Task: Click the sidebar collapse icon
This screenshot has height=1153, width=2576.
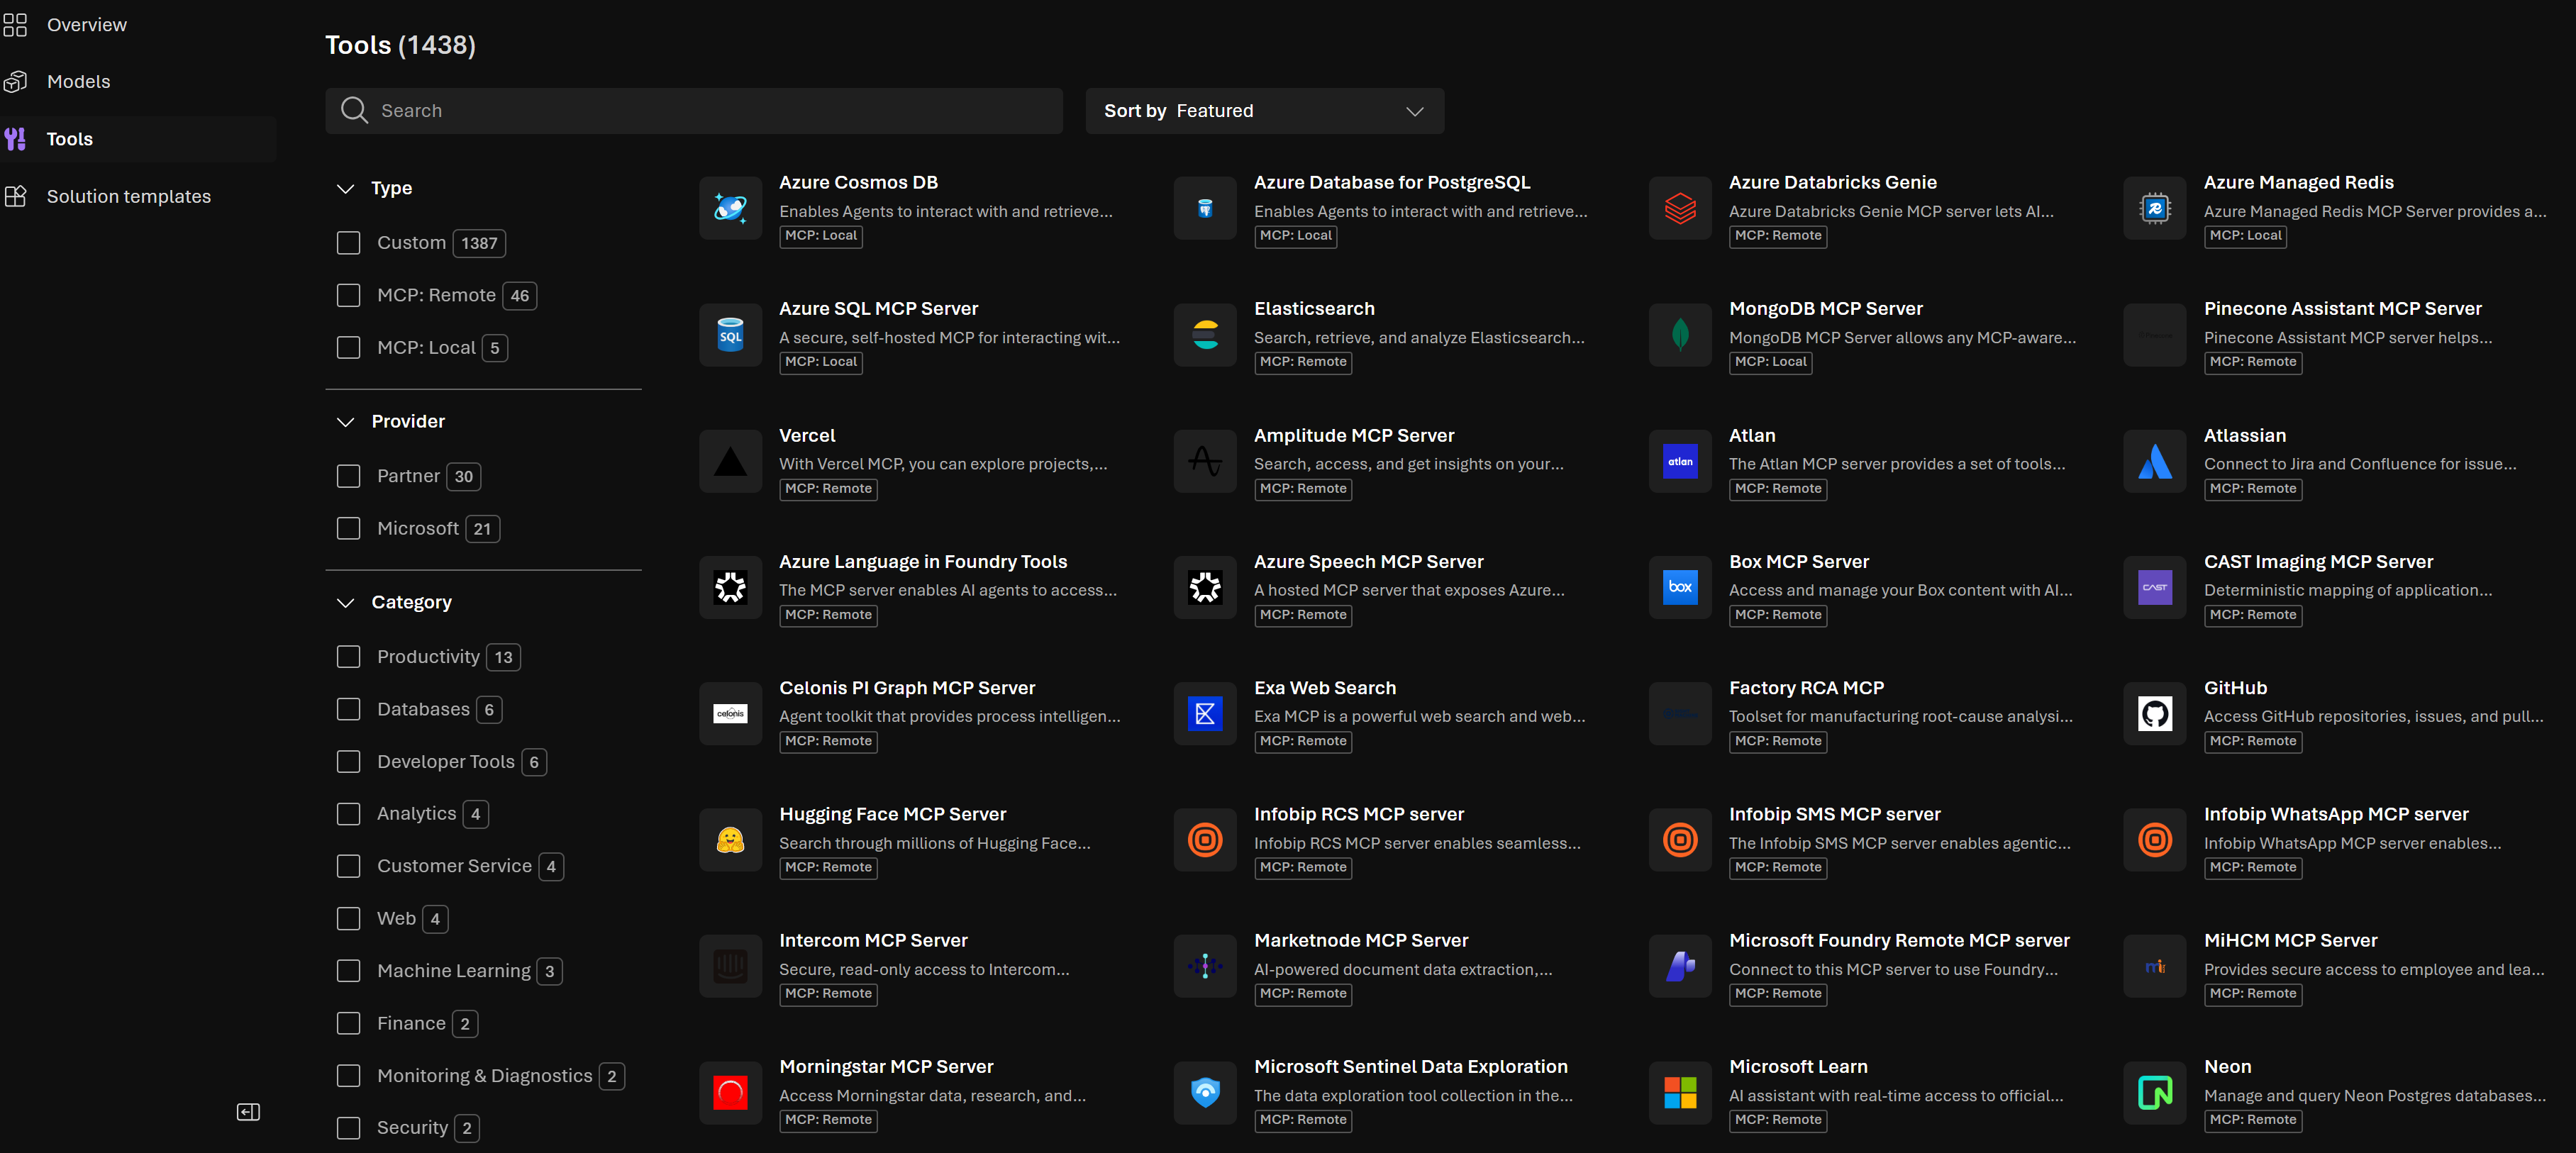Action: 248,1112
